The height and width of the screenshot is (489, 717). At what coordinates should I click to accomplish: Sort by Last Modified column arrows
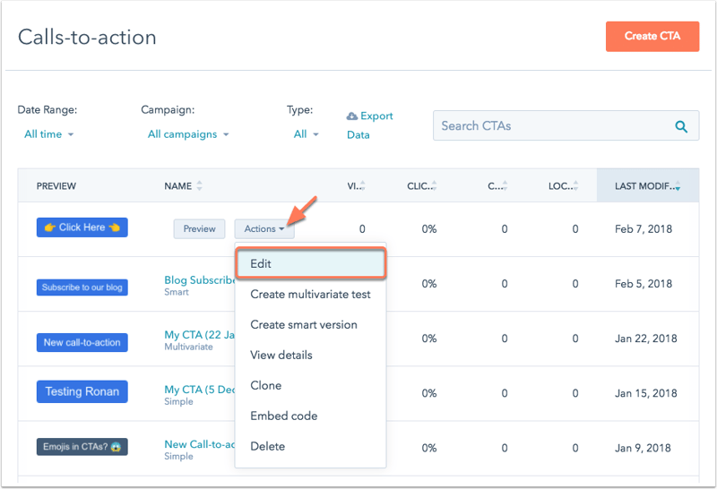coord(678,185)
